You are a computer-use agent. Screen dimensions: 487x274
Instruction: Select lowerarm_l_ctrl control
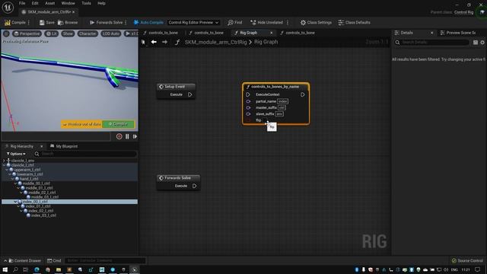pos(30,174)
